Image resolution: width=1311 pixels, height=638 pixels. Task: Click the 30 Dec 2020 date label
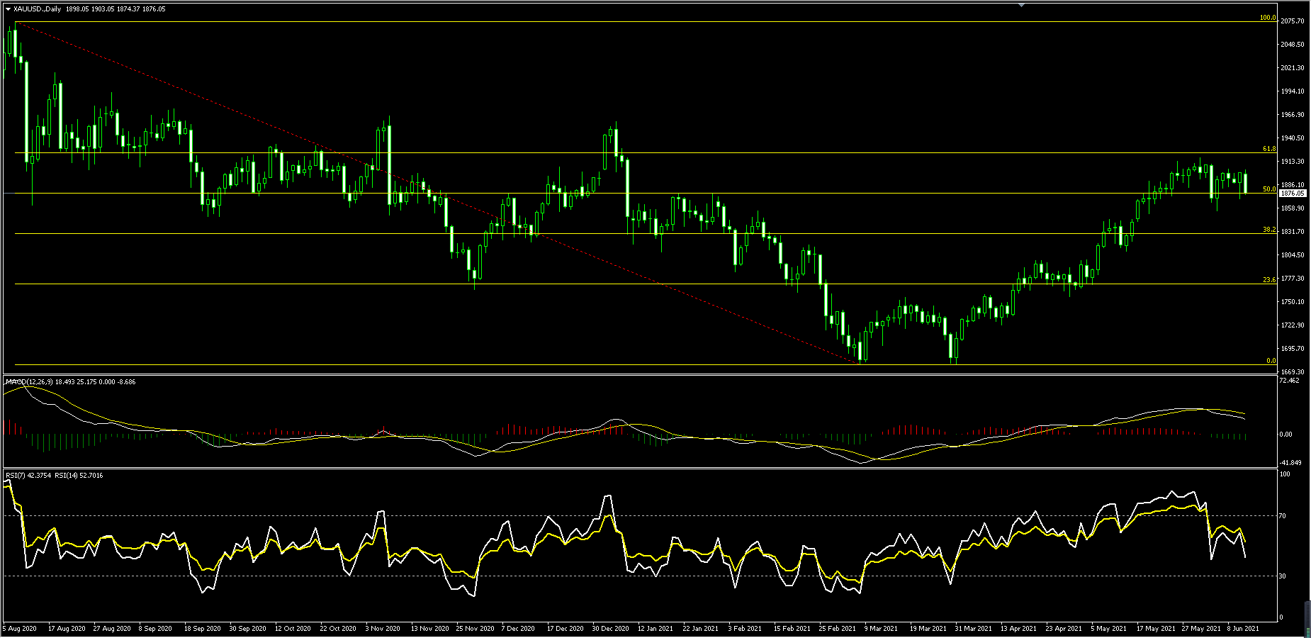[610, 629]
